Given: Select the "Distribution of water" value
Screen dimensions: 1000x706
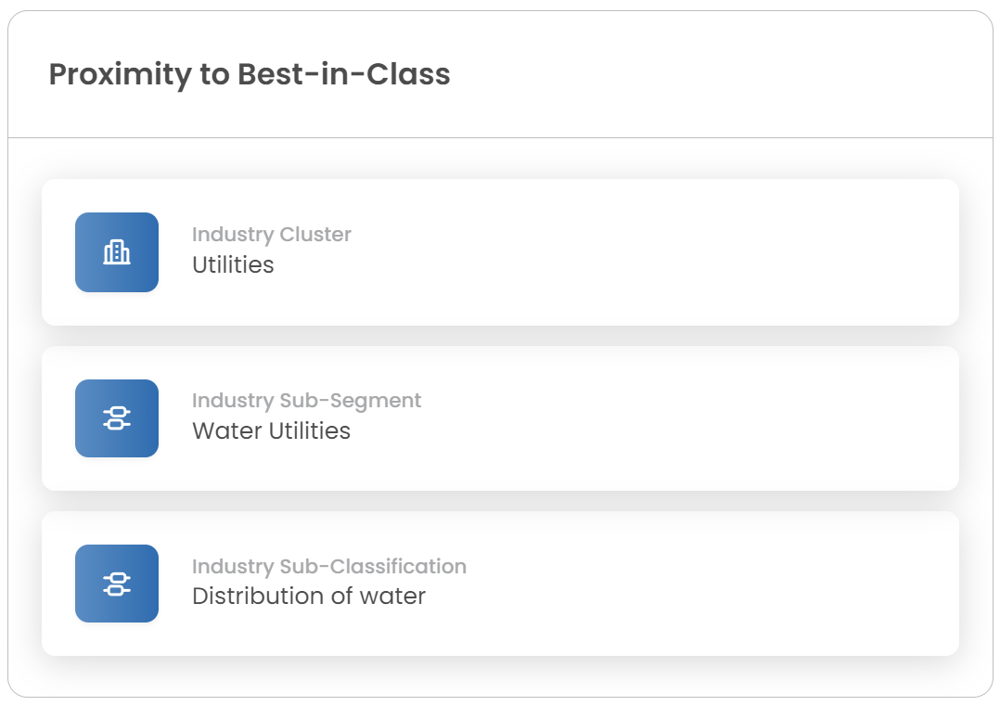Looking at the screenshot, I should coord(309,597).
